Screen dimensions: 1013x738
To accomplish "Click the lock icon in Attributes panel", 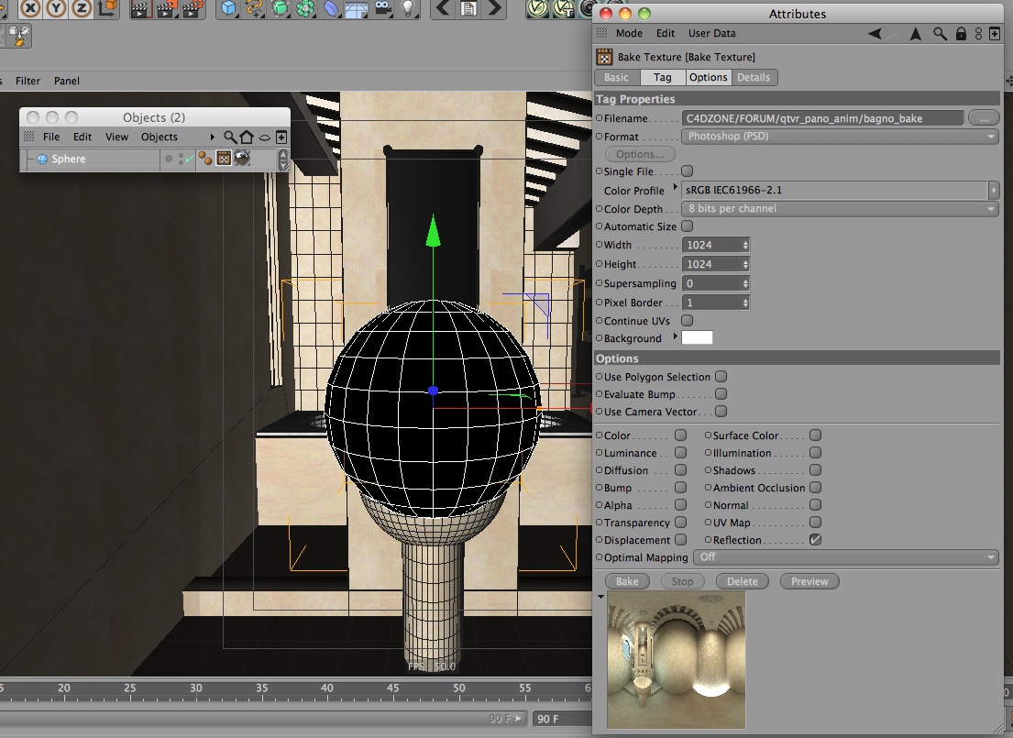I will click(961, 34).
